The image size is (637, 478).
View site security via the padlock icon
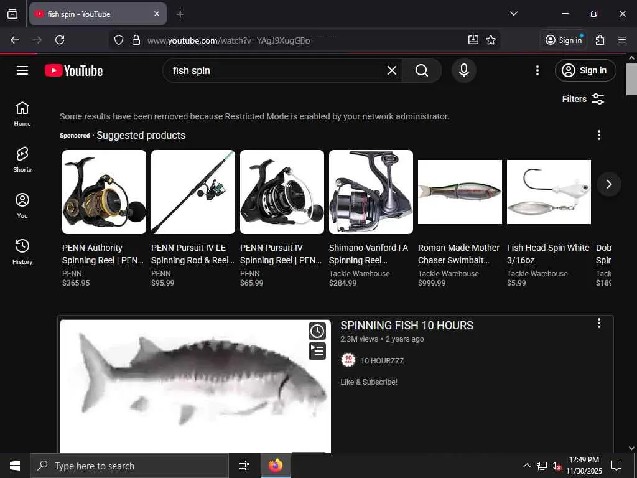point(136,40)
